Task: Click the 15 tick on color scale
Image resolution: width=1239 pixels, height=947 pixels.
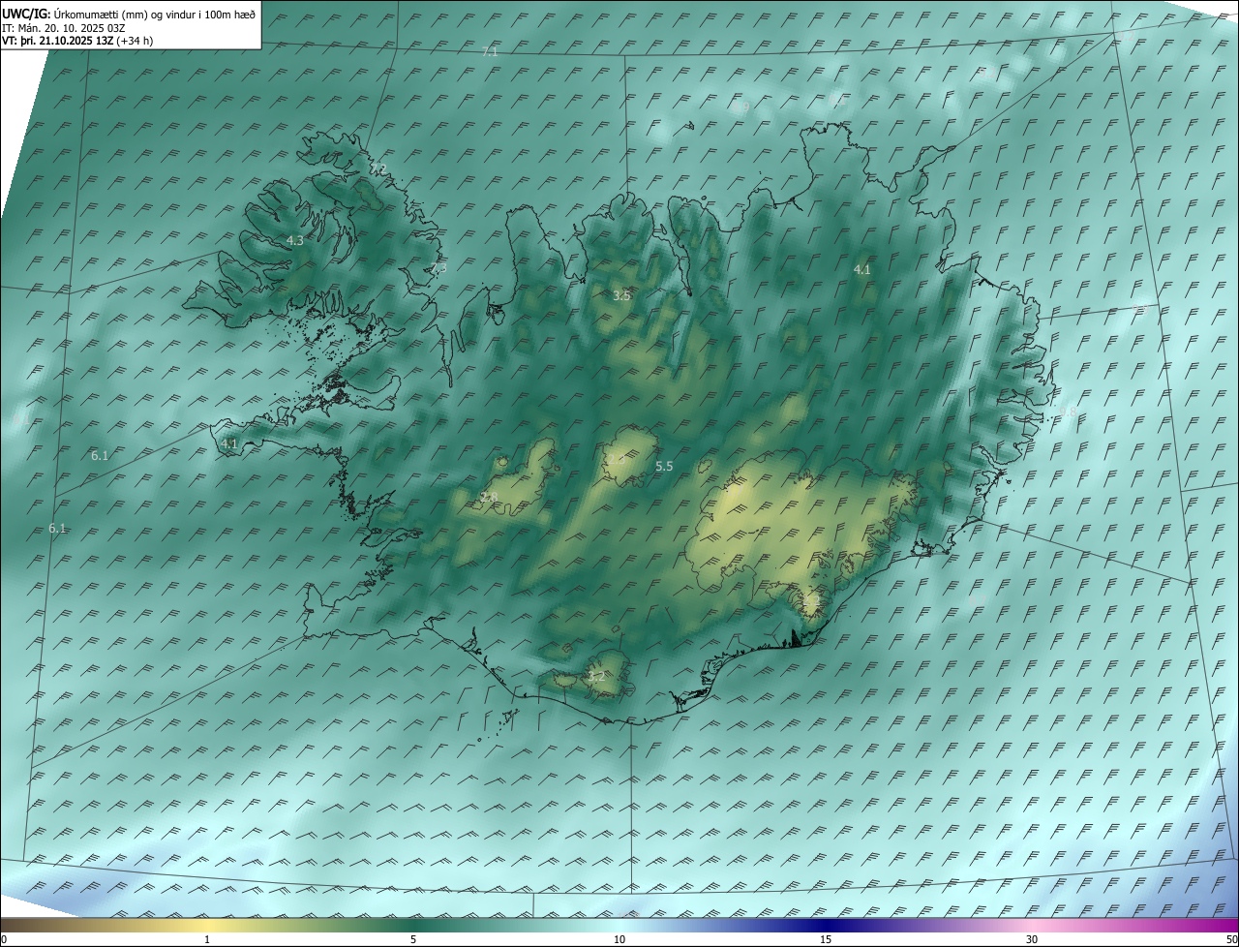Action: coord(826,939)
